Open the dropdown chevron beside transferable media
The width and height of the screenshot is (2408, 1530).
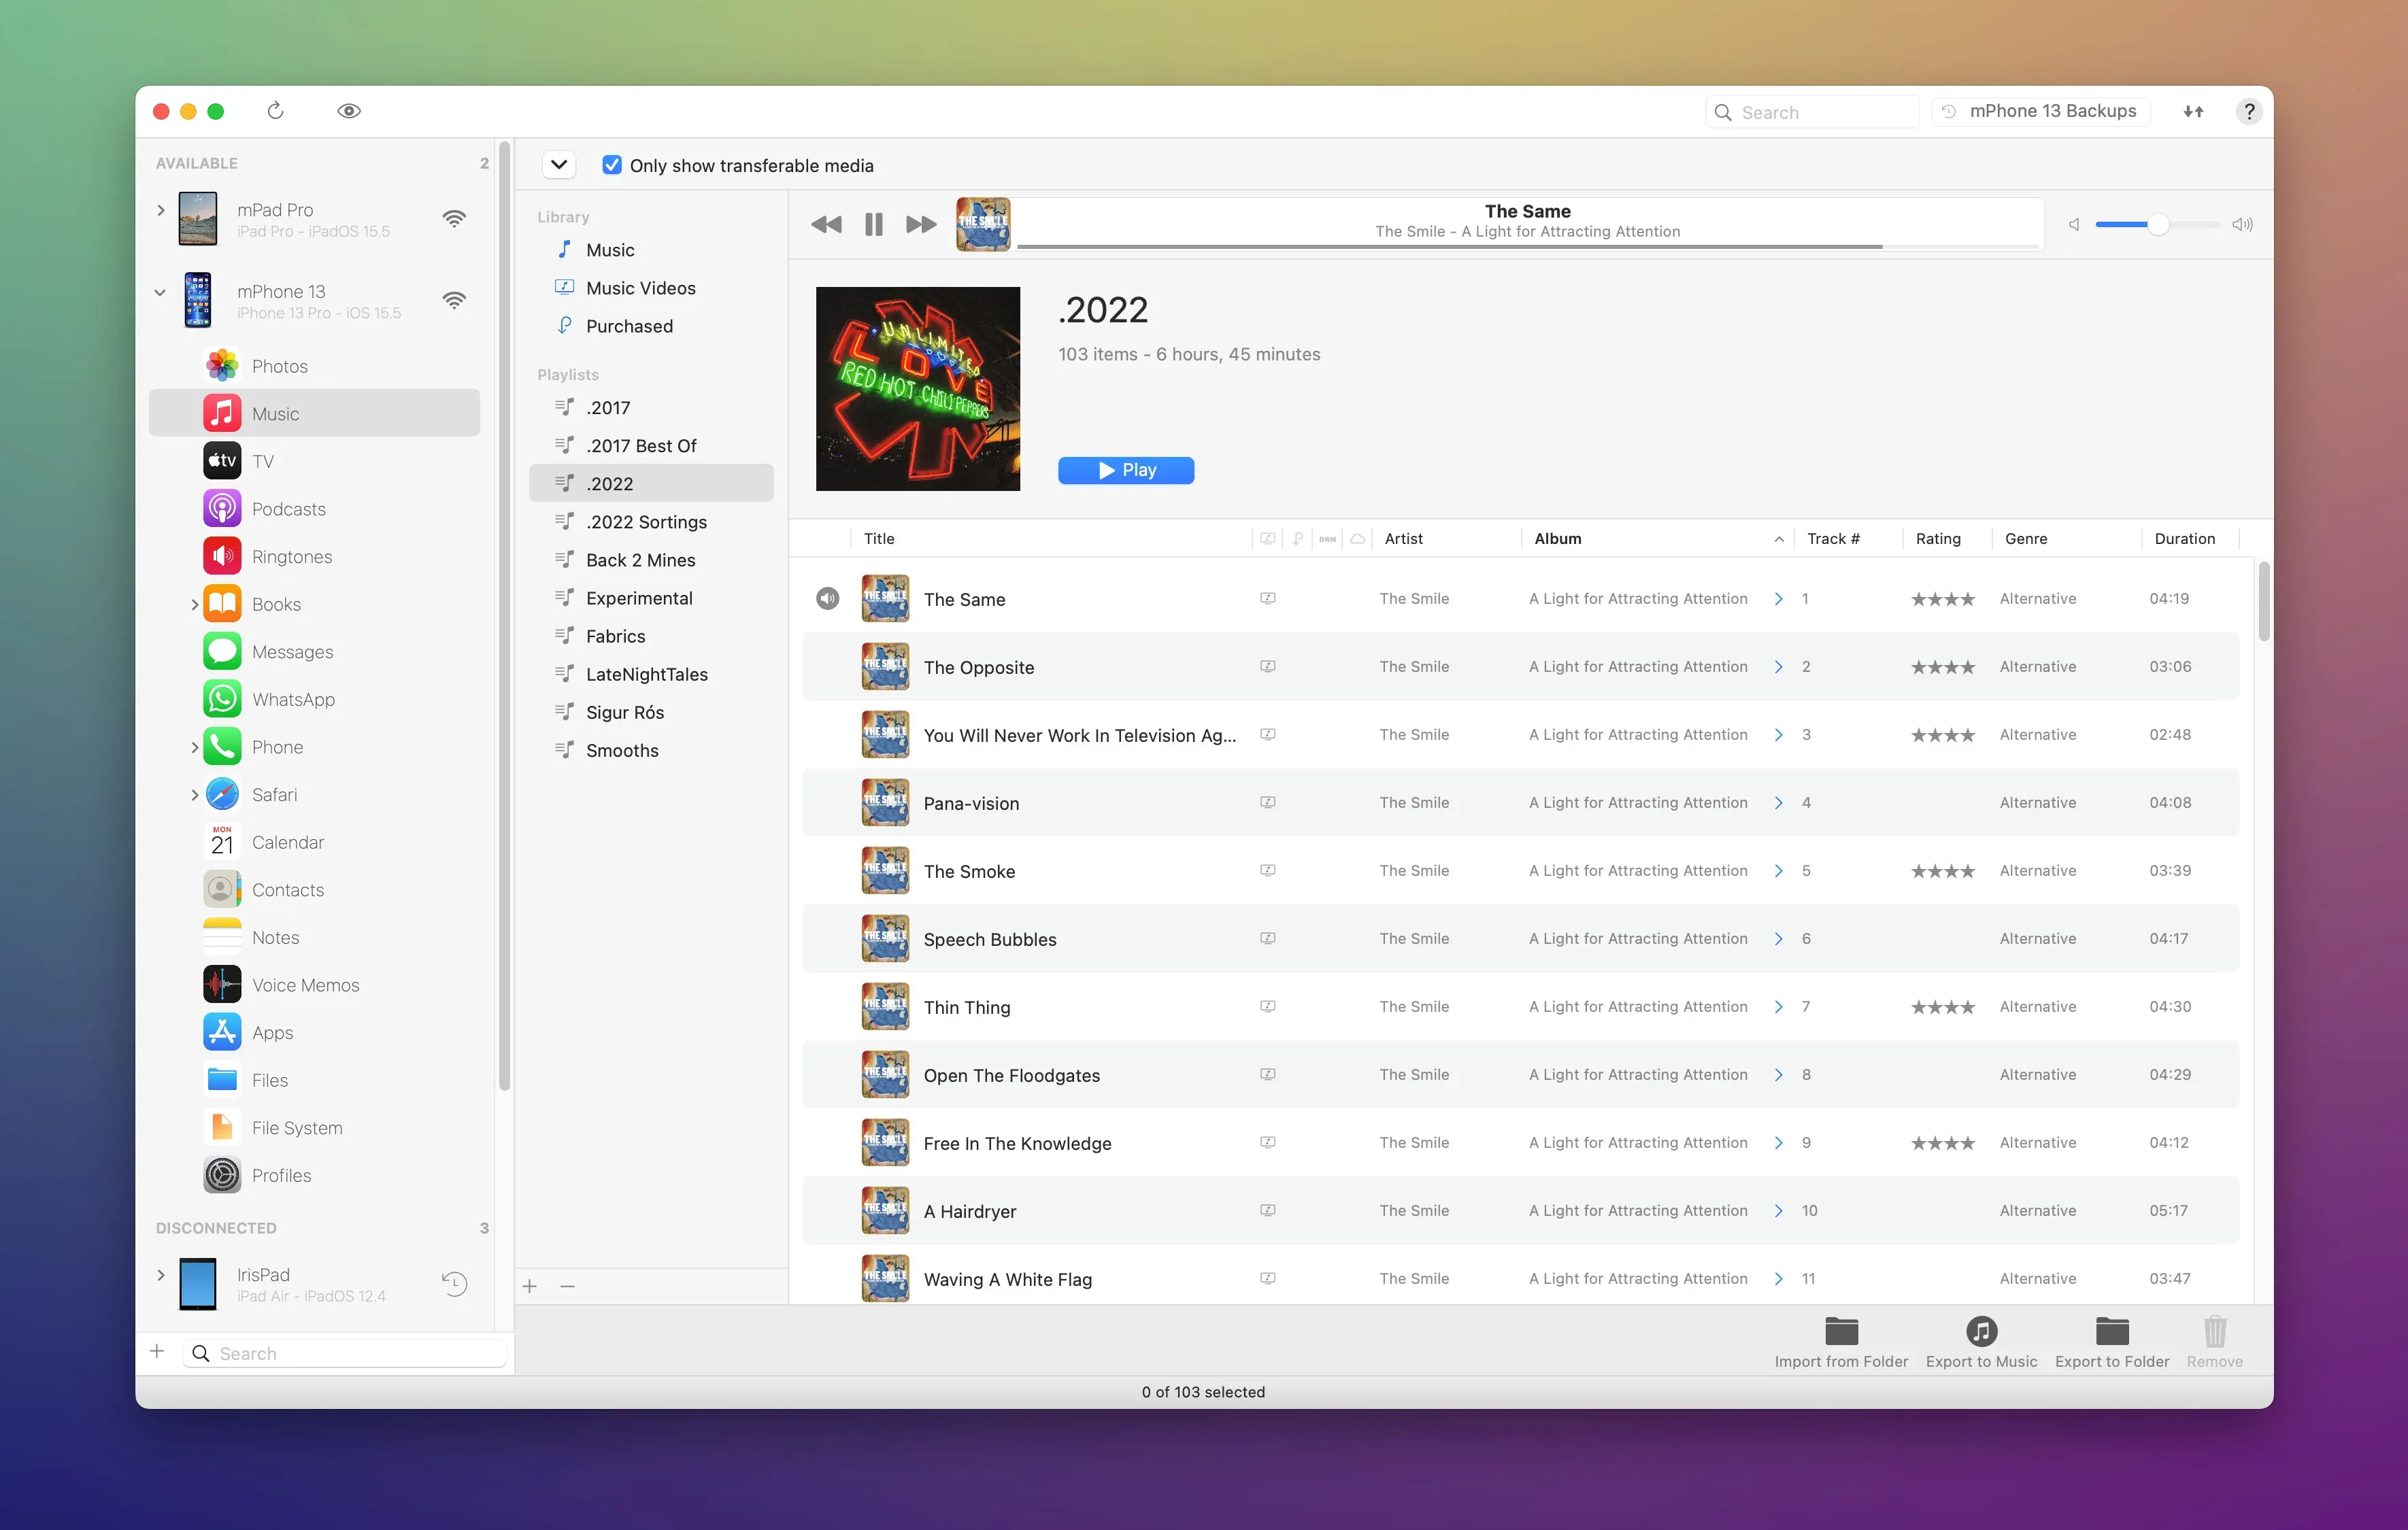pyautogui.click(x=559, y=165)
